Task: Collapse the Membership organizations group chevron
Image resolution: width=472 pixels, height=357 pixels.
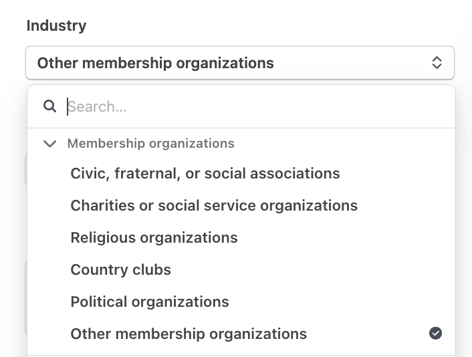Action: (49, 143)
